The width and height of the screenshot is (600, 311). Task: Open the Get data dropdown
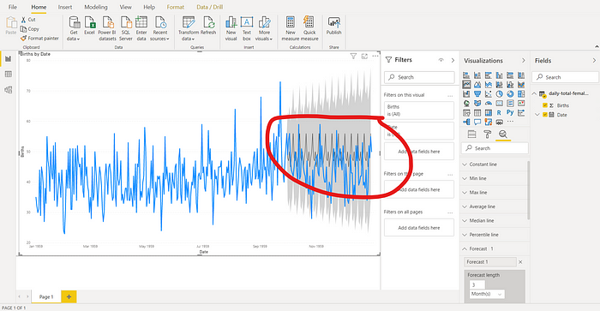pos(74,28)
